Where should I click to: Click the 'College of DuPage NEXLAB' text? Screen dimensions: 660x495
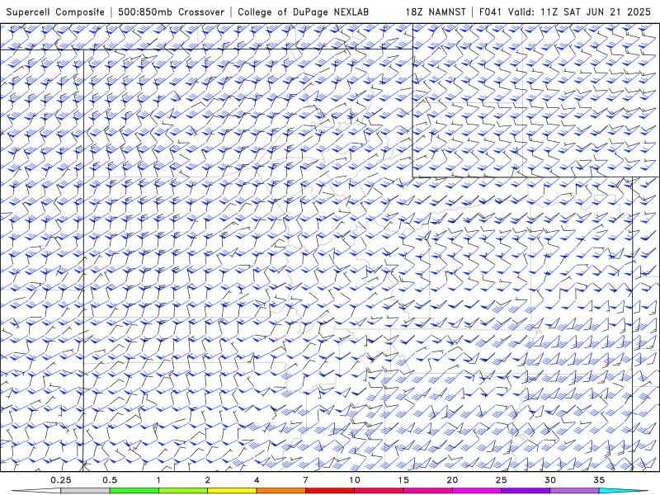pos(303,12)
